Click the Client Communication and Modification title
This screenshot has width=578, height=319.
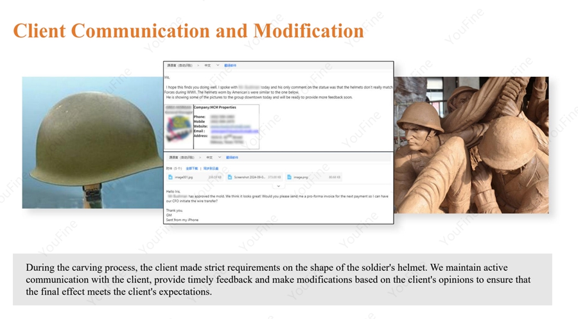tap(188, 31)
